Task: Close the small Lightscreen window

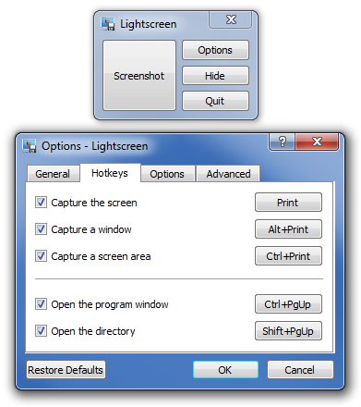Action: pyautogui.click(x=231, y=20)
